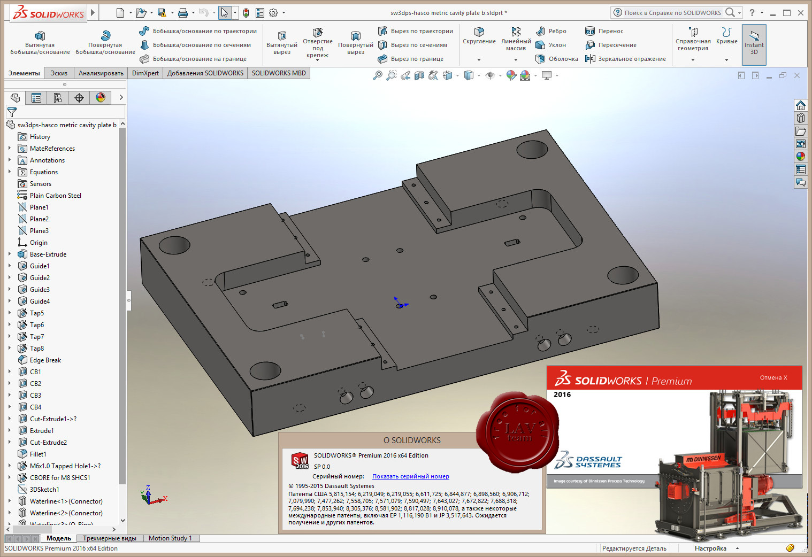This screenshot has height=557, width=812.
Task: Click the Extruded Boss/Base tool icon
Action: pos(40,36)
